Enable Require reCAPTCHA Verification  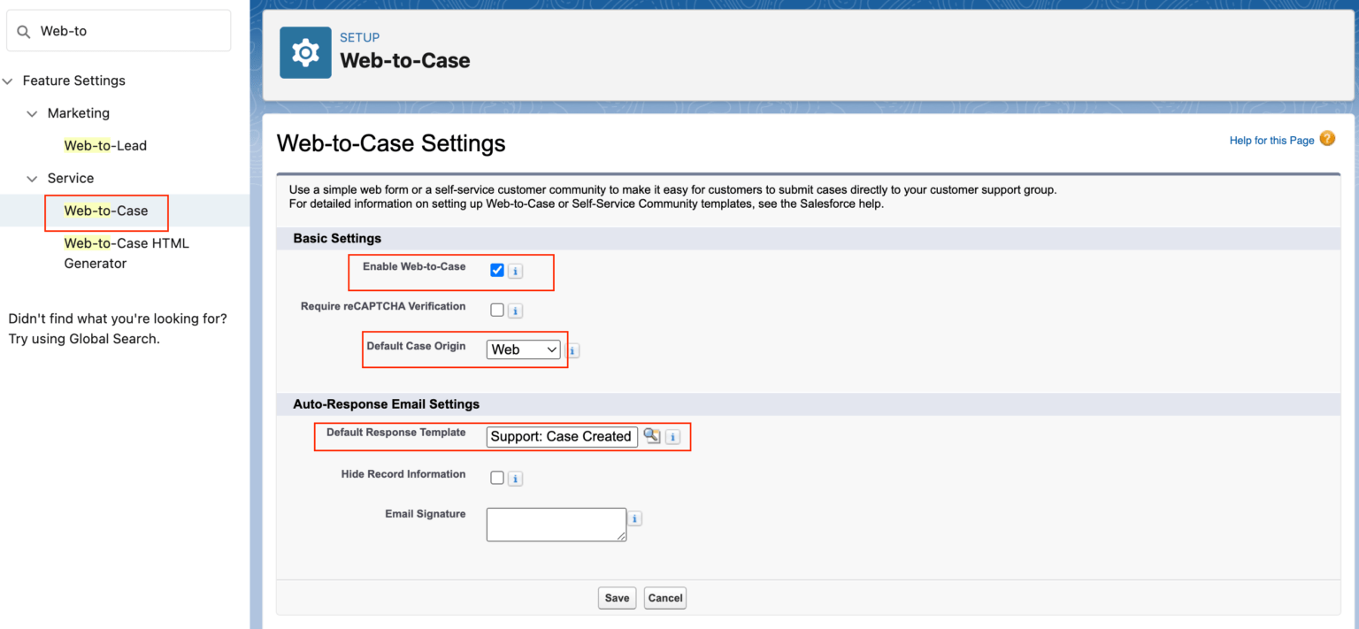pyautogui.click(x=496, y=310)
